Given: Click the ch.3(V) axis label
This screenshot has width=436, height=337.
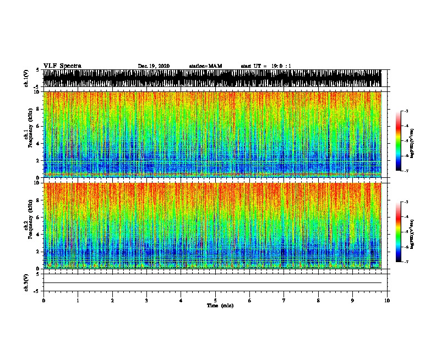Looking at the screenshot, I should (26, 282).
